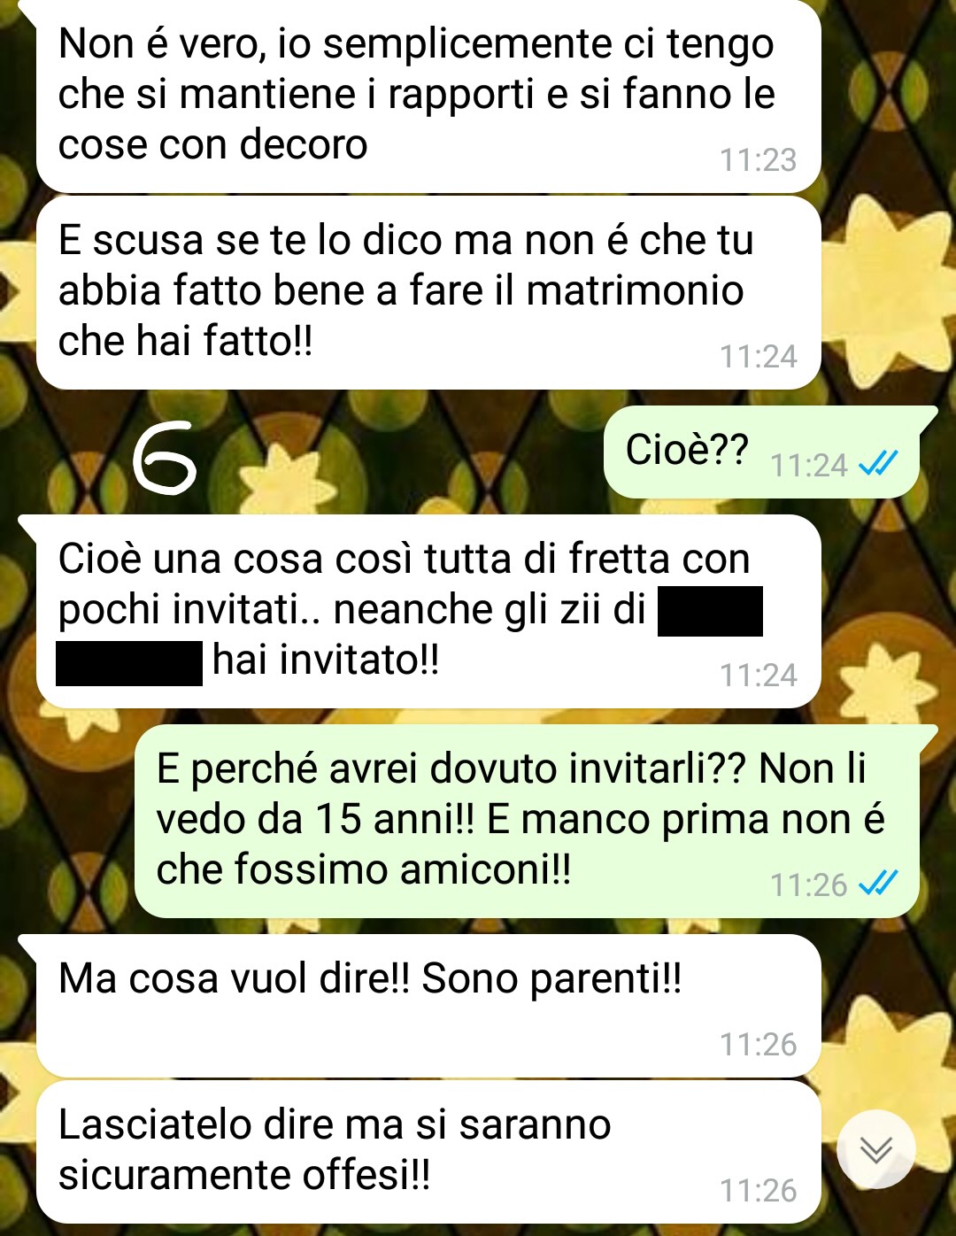Tap the 11:26 timestamp on 'sicuramente offesi!!' message
The height and width of the screenshot is (1236, 956).
(x=758, y=1191)
